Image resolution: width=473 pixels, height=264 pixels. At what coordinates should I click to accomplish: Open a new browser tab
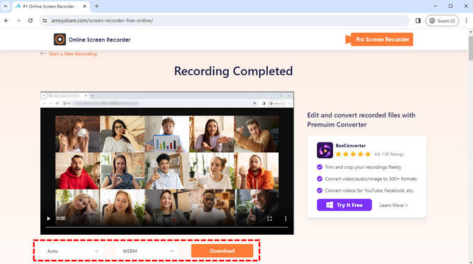pyautogui.click(x=97, y=6)
